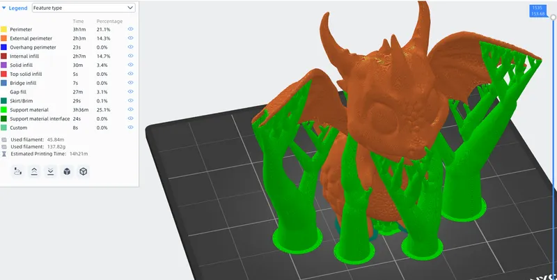Toggle travel moves display icon
Viewport: 557px width, 280px height.
click(18, 171)
